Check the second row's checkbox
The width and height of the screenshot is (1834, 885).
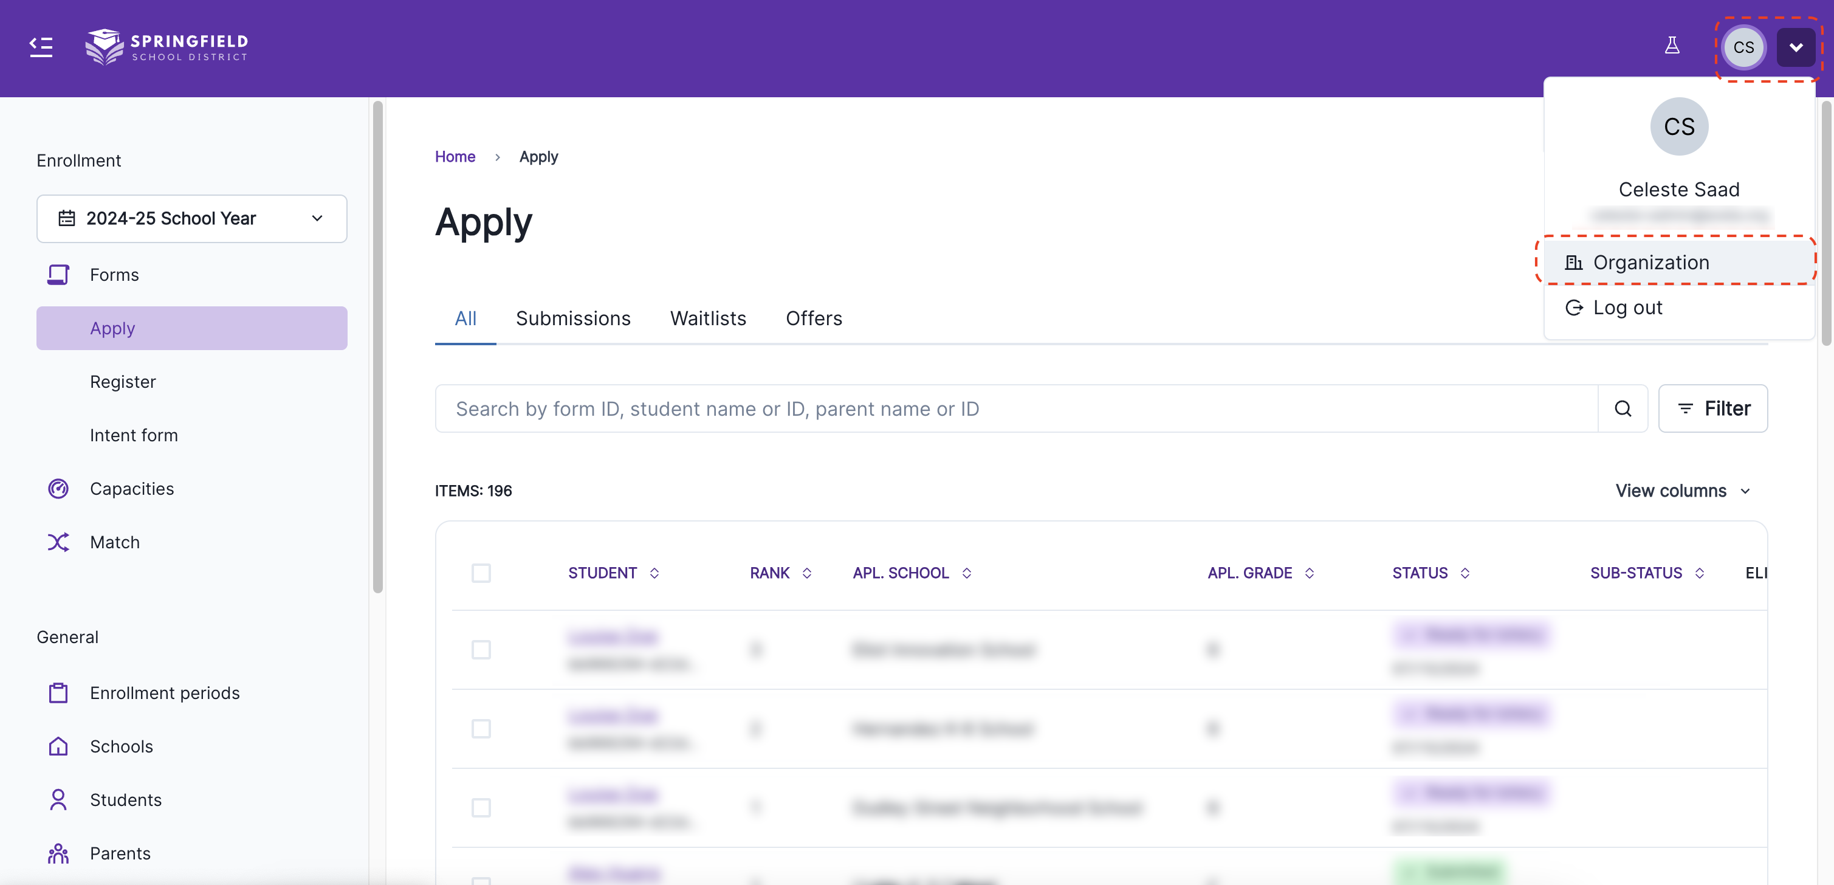pos(481,728)
